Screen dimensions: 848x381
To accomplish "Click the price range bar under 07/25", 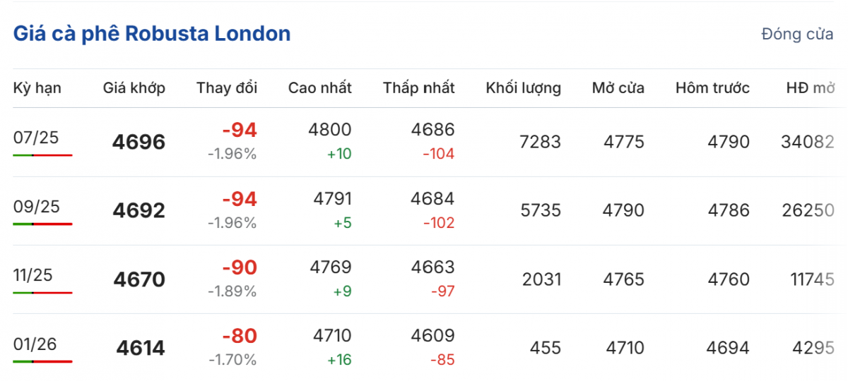I will (x=42, y=155).
